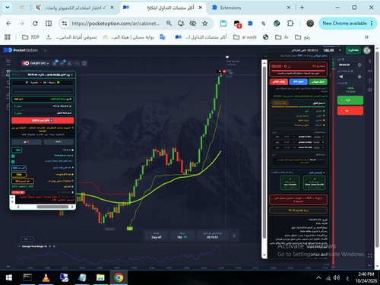Viewport: 380px width, 285px height.
Task: Click the red Sell button
Action: (350, 111)
